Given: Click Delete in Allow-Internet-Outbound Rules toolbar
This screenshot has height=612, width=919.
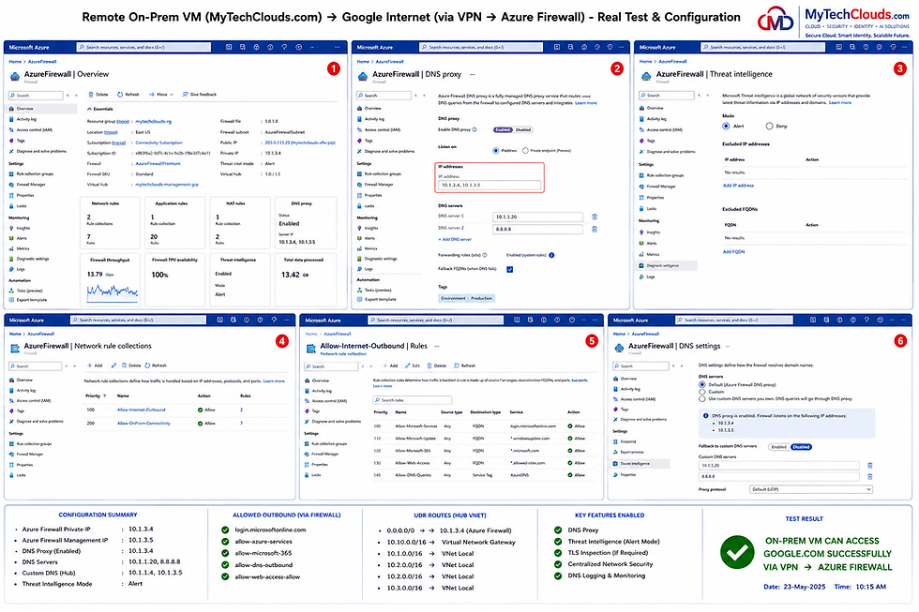Looking at the screenshot, I should pyautogui.click(x=437, y=366).
